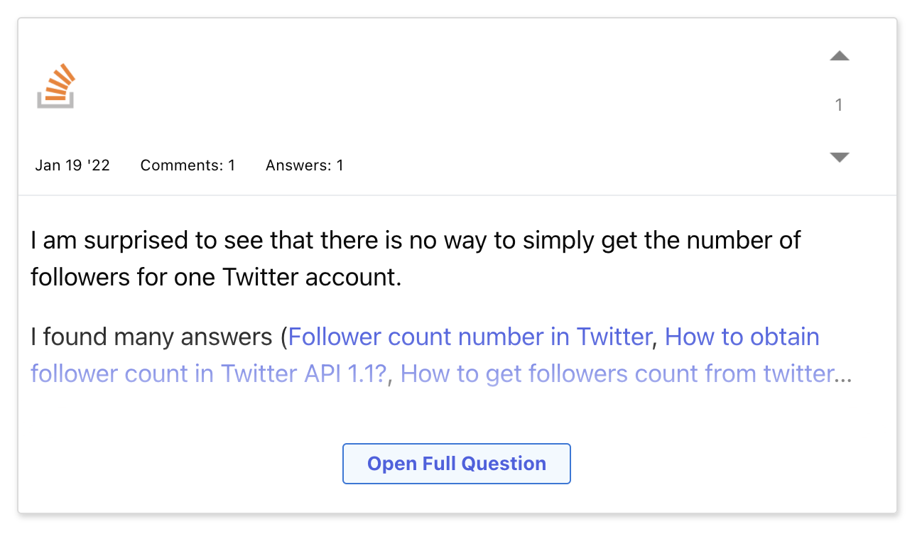Upvote the question using the up arrow
The height and width of the screenshot is (534, 922).
(839, 57)
